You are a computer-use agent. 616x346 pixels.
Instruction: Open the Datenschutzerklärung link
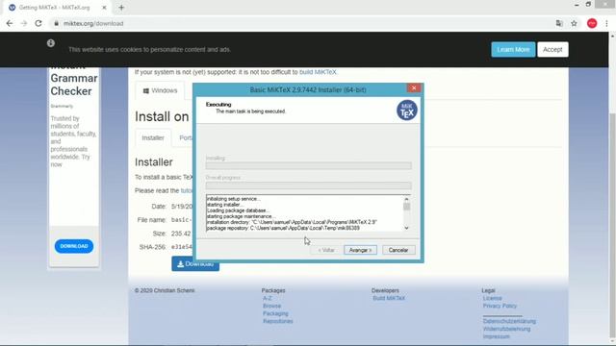509,321
